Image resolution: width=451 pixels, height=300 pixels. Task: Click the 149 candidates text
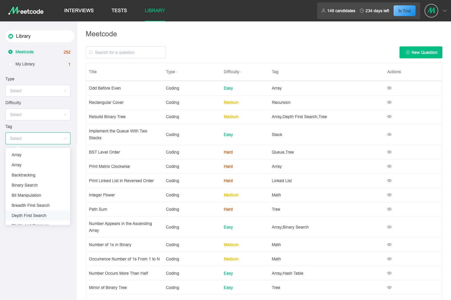point(341,11)
